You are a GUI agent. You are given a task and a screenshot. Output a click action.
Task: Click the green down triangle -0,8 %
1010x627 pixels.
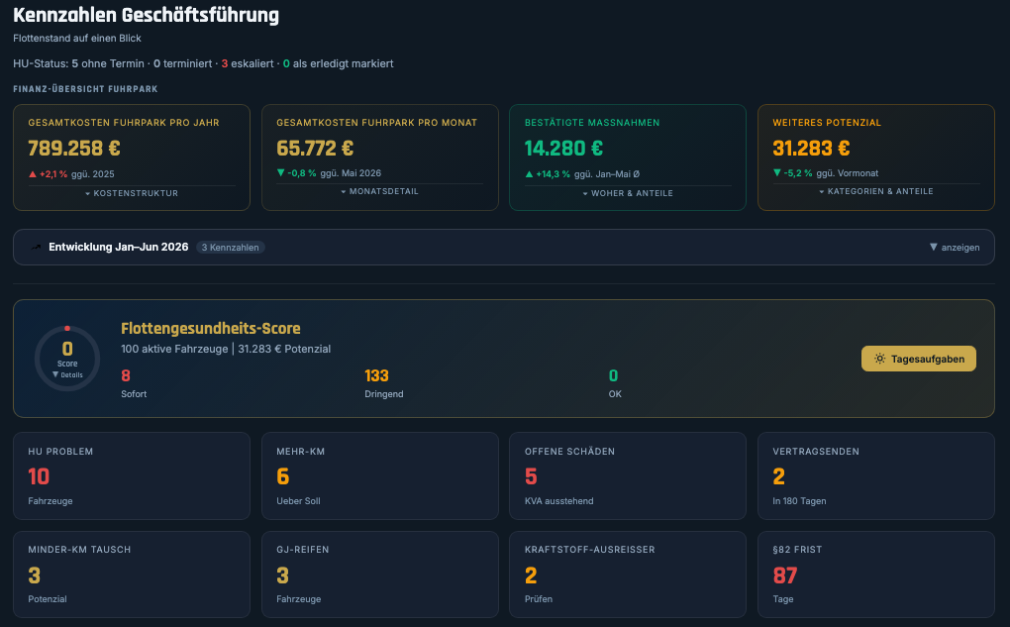(280, 172)
